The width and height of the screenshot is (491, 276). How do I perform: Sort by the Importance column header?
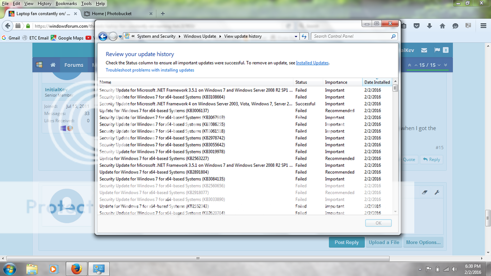pyautogui.click(x=342, y=82)
